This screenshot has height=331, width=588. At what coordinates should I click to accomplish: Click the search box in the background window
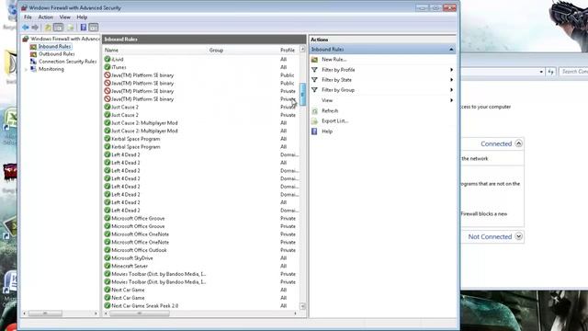pos(573,72)
